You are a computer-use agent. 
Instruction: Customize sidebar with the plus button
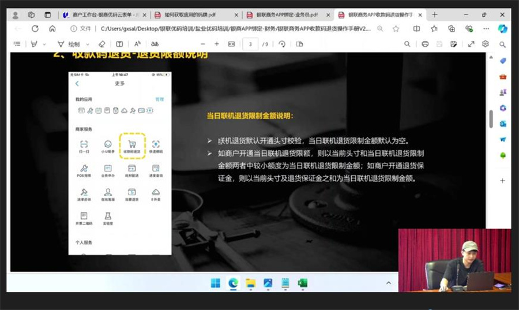click(x=502, y=181)
